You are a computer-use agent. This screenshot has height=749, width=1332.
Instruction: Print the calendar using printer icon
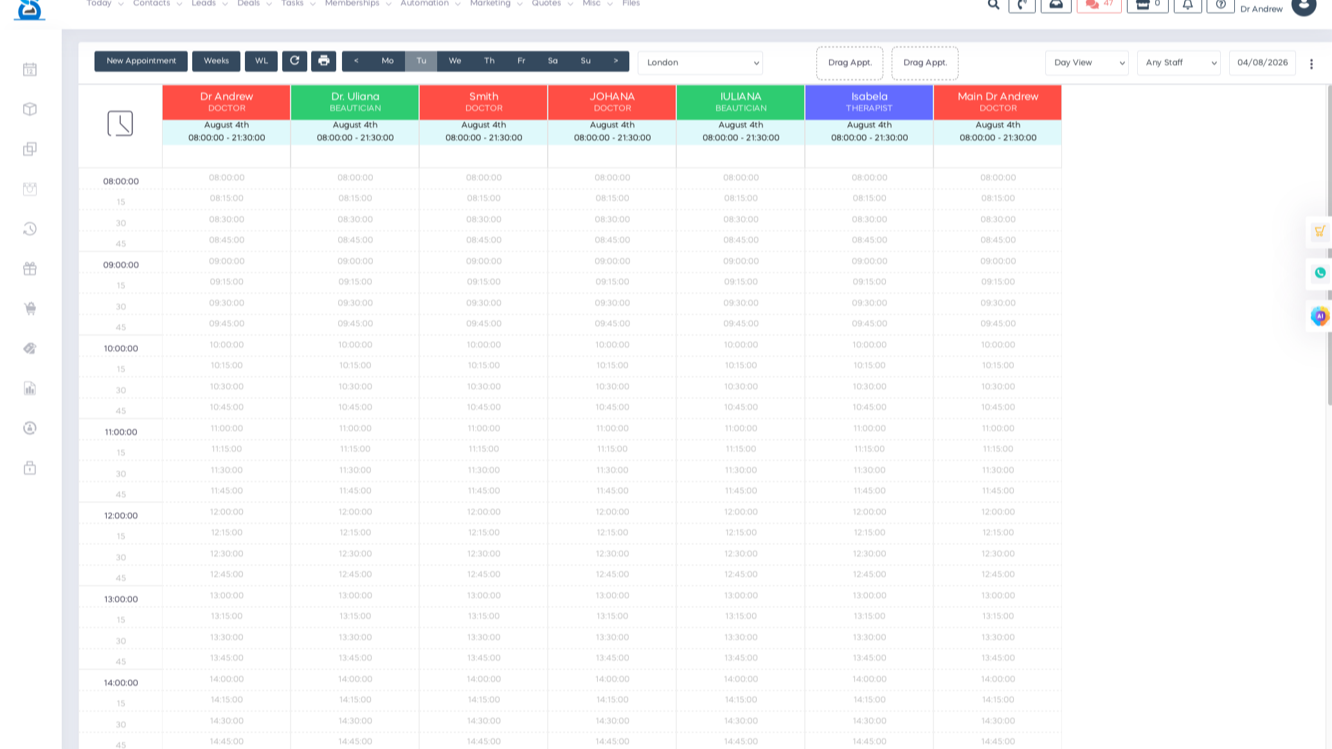[323, 61]
